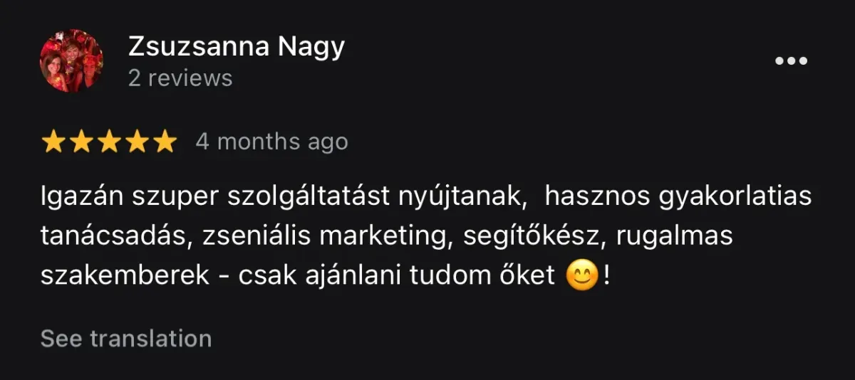855x380 pixels.
Task: Click the reviewer name Zsuzsanna Nagy
Action: (x=237, y=47)
